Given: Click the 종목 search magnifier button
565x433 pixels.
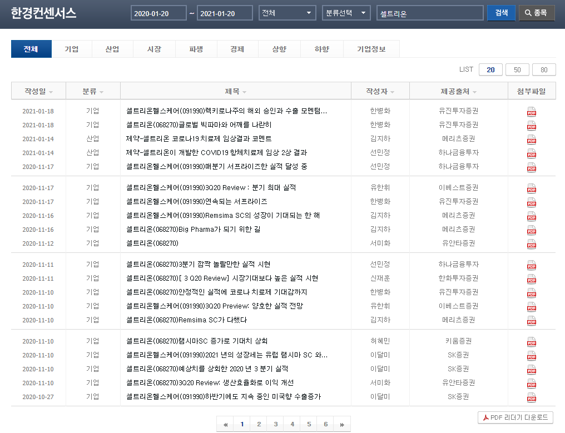Looking at the screenshot, I should click(x=537, y=13).
